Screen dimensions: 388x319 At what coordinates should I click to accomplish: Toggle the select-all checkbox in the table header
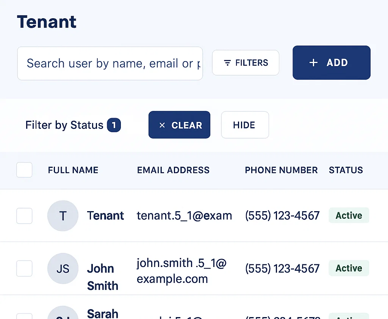point(24,170)
